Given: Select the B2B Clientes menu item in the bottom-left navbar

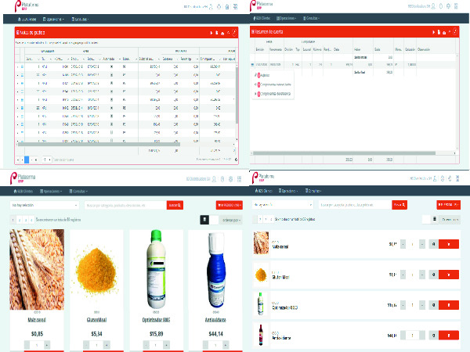Looking at the screenshot, I should (22, 190).
